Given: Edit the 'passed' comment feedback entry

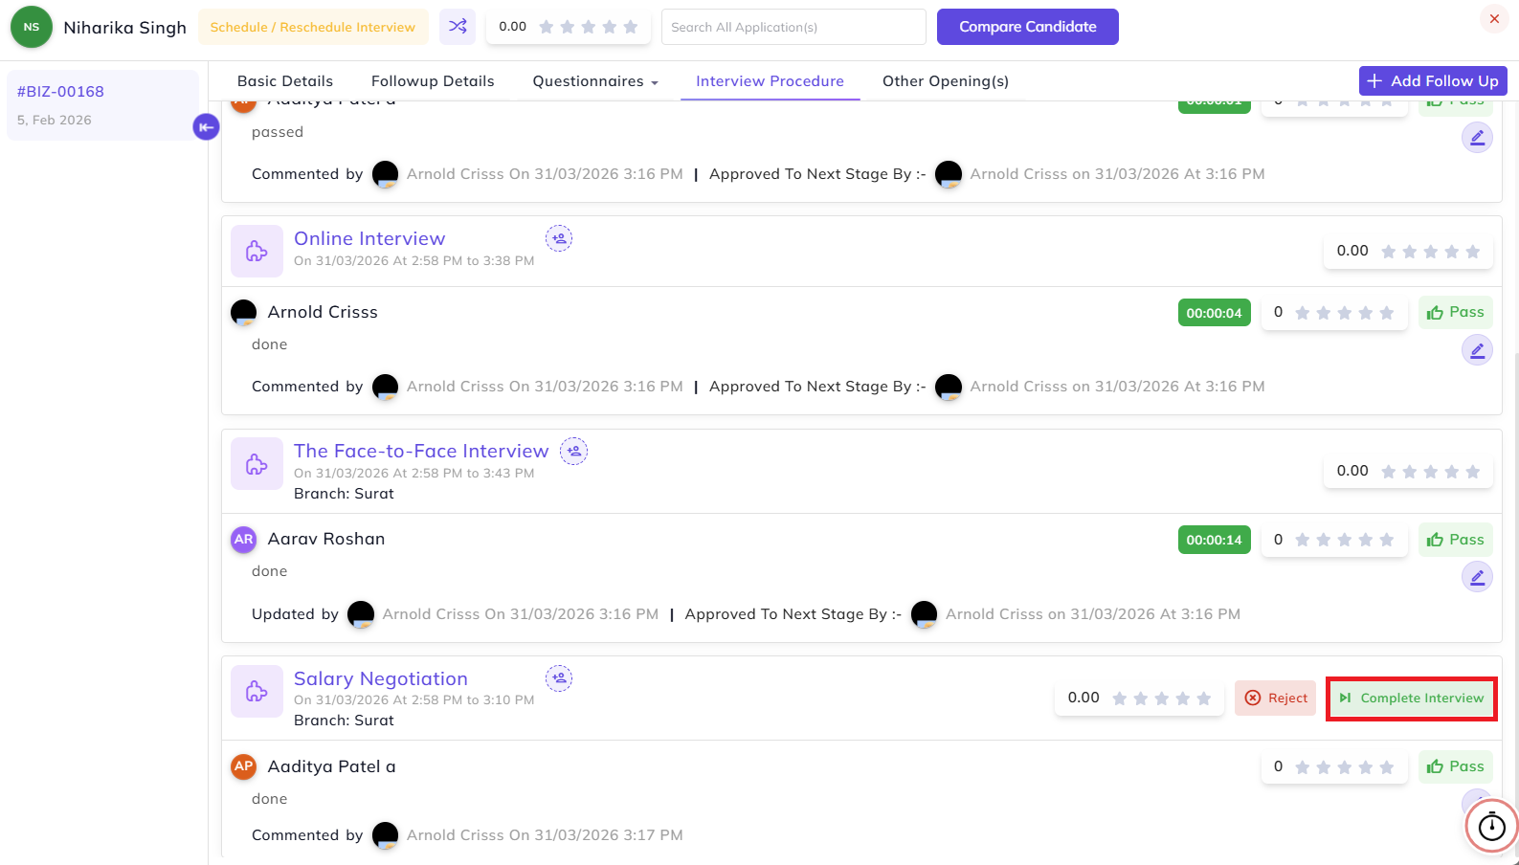Looking at the screenshot, I should (1477, 138).
